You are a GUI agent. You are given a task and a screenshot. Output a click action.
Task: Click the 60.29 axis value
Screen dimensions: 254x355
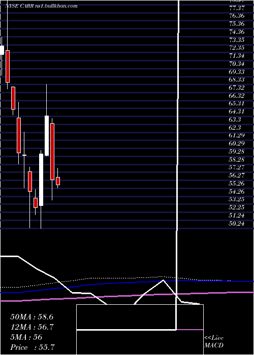236,144
